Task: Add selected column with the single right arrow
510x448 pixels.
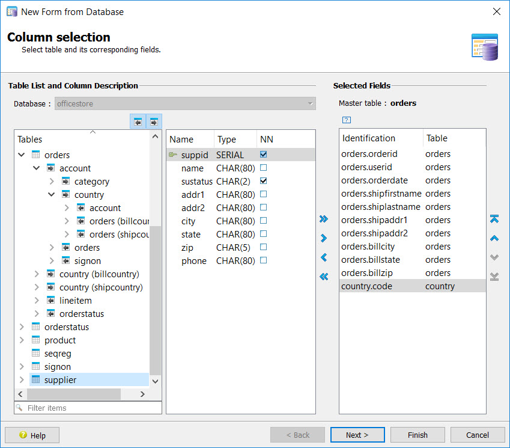Action: click(324, 238)
